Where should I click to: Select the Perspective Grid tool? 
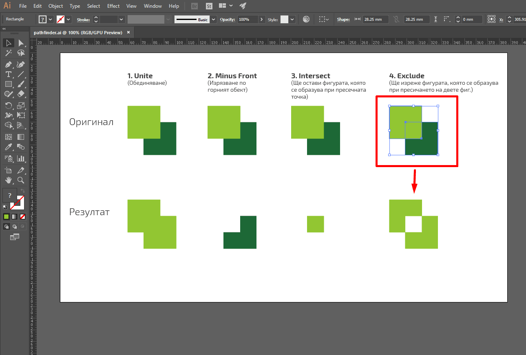[x=21, y=125]
